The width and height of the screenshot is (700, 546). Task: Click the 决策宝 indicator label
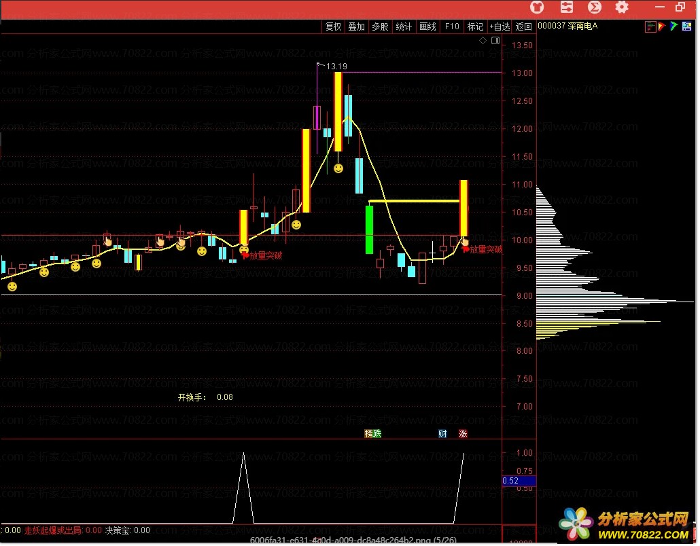(118, 530)
